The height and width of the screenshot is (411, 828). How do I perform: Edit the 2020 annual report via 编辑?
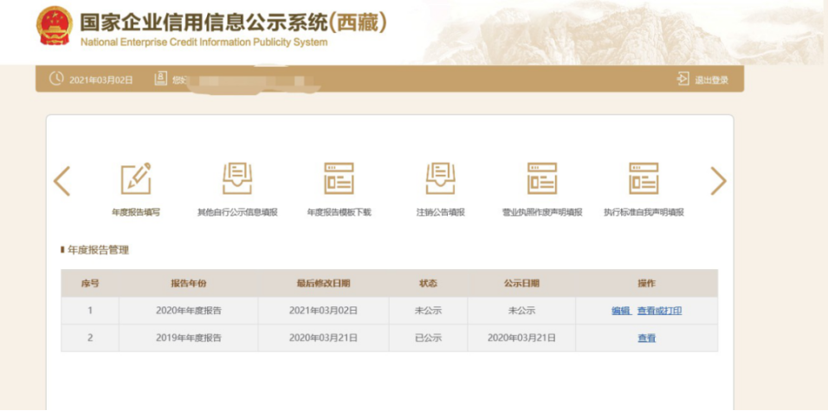(x=621, y=311)
